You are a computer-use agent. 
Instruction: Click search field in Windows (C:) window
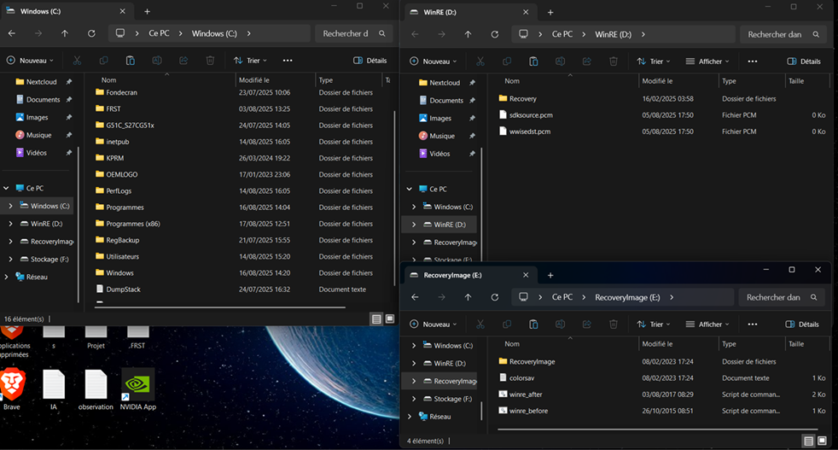tap(353, 33)
